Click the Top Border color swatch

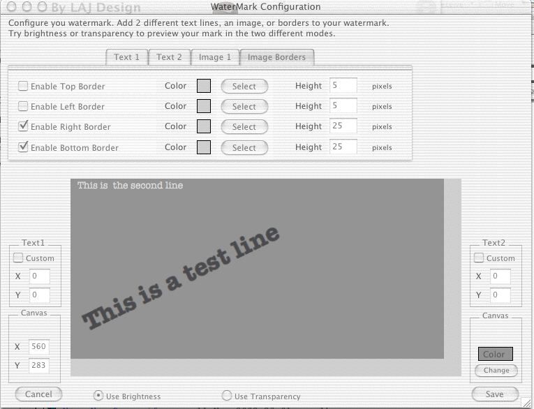pos(204,87)
